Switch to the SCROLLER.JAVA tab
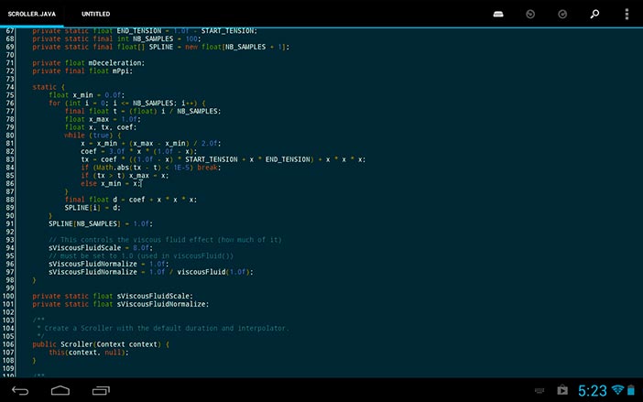The height and width of the screenshot is (402, 643). tap(31, 14)
